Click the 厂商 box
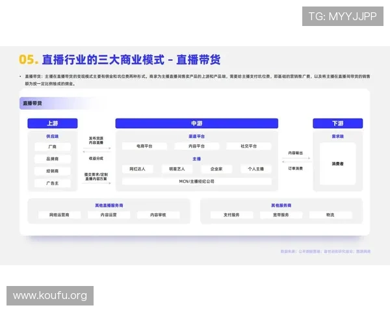 point(53,147)
